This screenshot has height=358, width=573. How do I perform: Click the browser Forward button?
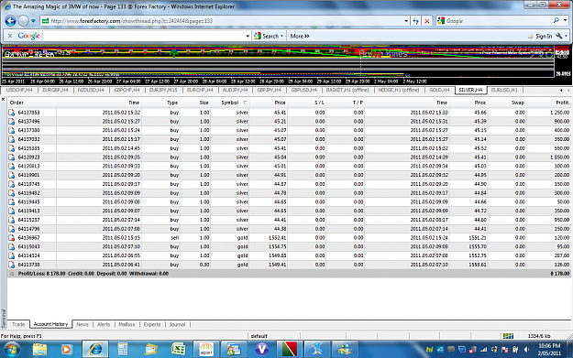pyautogui.click(x=24, y=21)
